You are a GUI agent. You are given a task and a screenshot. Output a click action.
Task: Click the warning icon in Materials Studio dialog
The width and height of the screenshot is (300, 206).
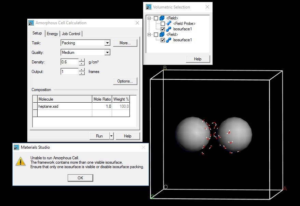point(21,162)
